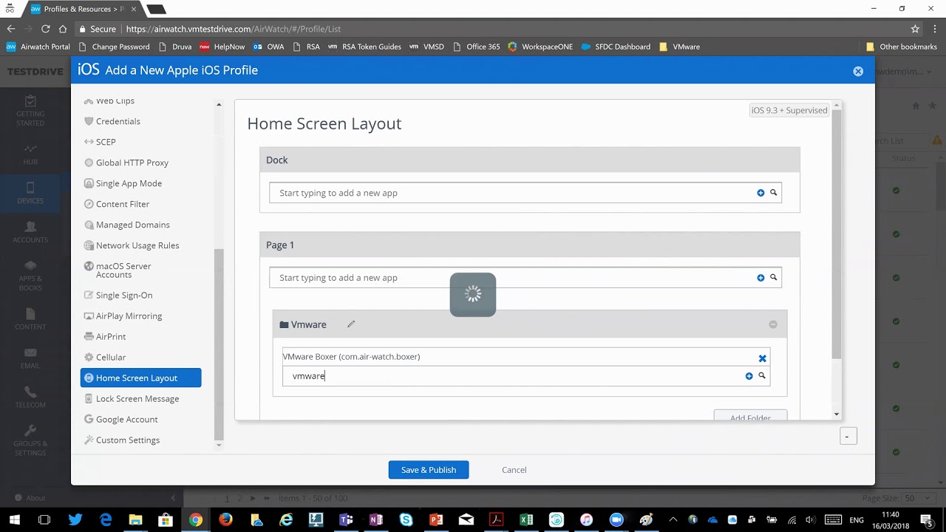Open SFDC Dashboard bookmark
This screenshot has width=946, height=532.
[x=616, y=47]
